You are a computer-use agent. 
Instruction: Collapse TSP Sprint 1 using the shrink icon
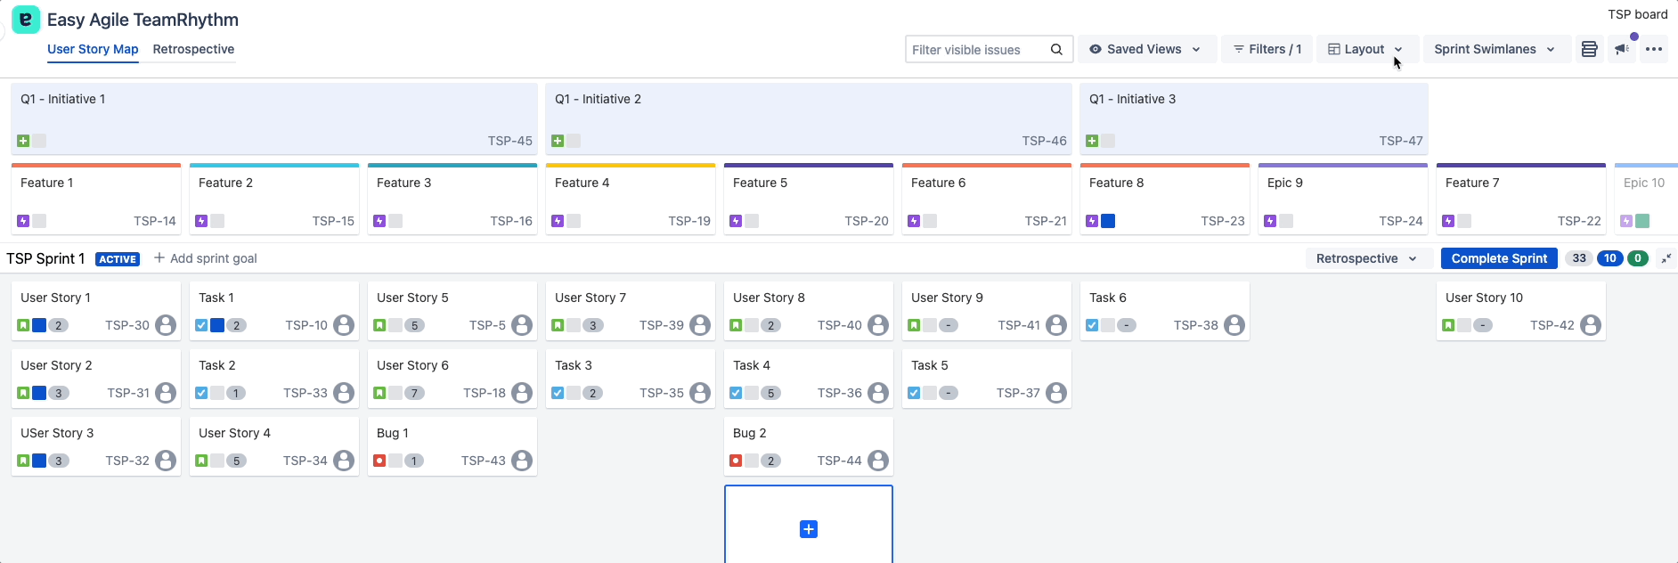point(1666,258)
